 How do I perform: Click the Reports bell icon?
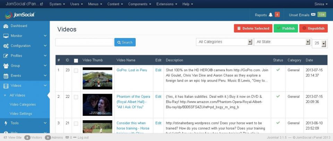(x=271, y=15)
